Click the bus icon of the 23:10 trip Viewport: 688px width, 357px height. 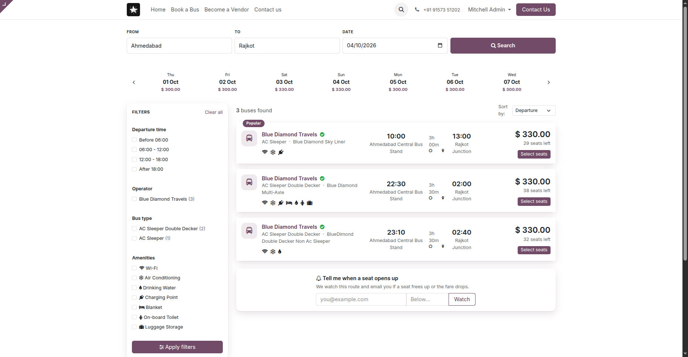pyautogui.click(x=249, y=231)
